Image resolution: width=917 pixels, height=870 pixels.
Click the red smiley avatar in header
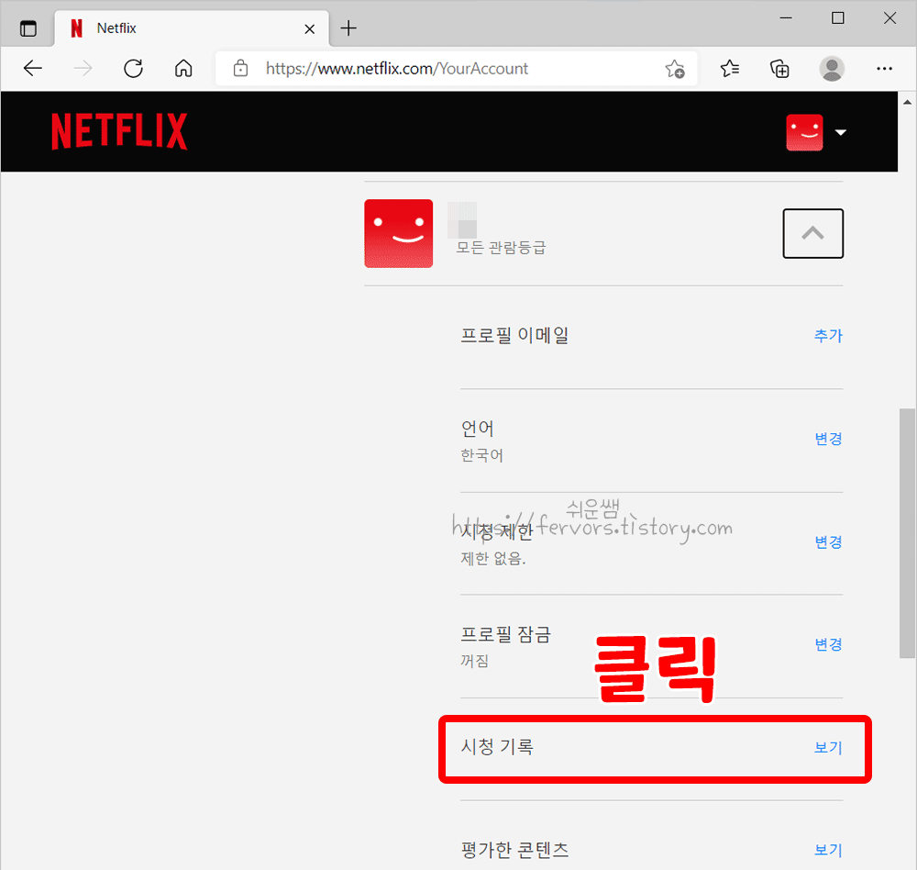point(804,132)
